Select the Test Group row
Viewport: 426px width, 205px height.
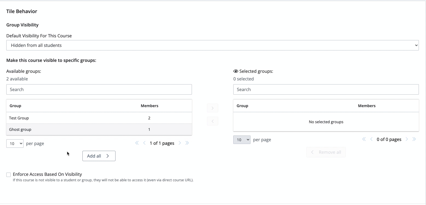[99, 118]
